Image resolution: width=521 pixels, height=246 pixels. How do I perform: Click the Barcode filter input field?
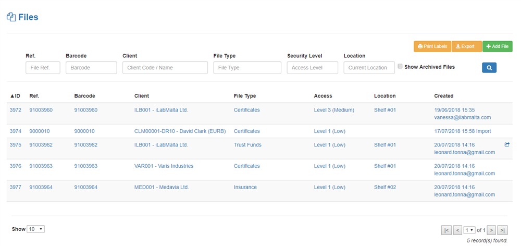click(x=91, y=68)
